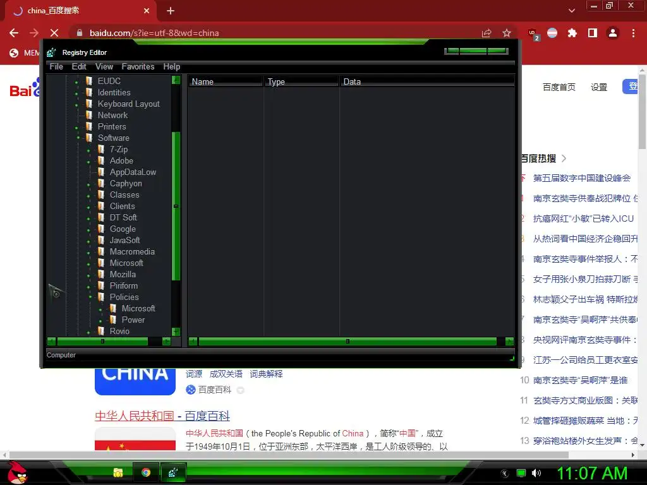Screen dimensions: 647x485
Task: Select the EUDC folder icon
Action: pos(88,81)
